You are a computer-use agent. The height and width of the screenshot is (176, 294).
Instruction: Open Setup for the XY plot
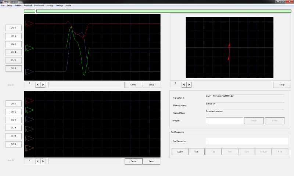pyautogui.click(x=282, y=85)
